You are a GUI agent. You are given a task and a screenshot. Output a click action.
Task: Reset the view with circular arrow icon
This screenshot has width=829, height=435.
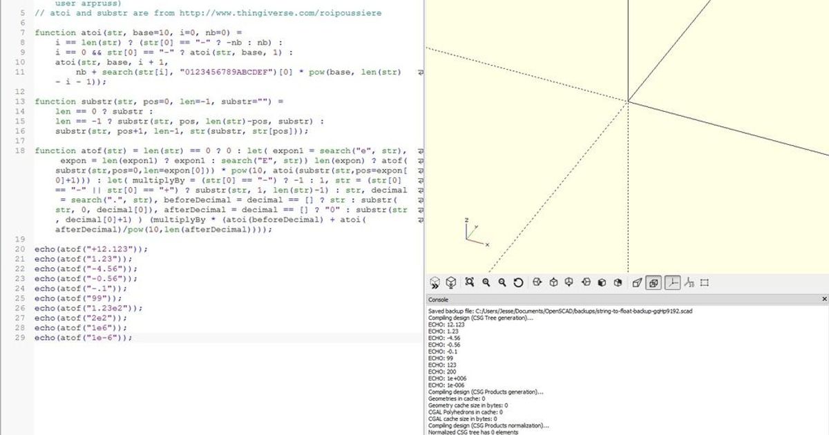point(518,282)
